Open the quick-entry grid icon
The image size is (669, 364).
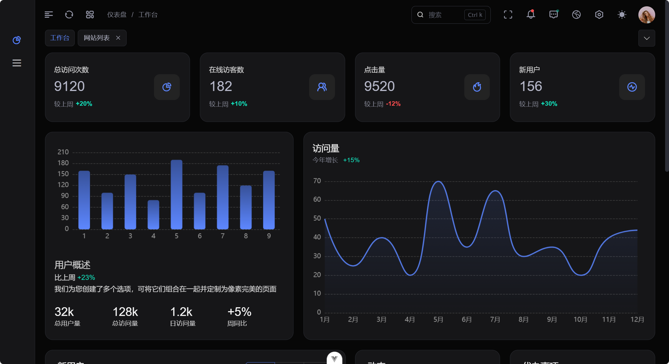click(90, 14)
